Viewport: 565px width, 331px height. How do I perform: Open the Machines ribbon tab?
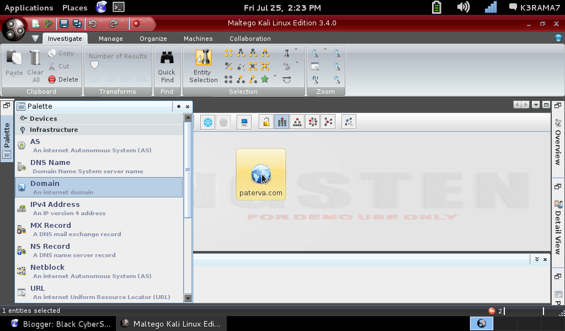click(x=198, y=39)
